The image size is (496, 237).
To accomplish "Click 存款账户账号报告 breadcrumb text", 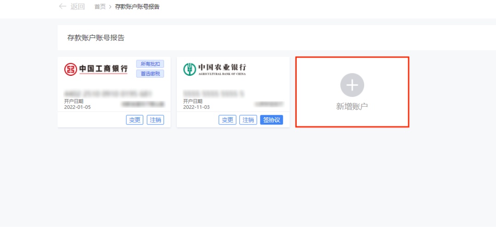I will 137,6.
